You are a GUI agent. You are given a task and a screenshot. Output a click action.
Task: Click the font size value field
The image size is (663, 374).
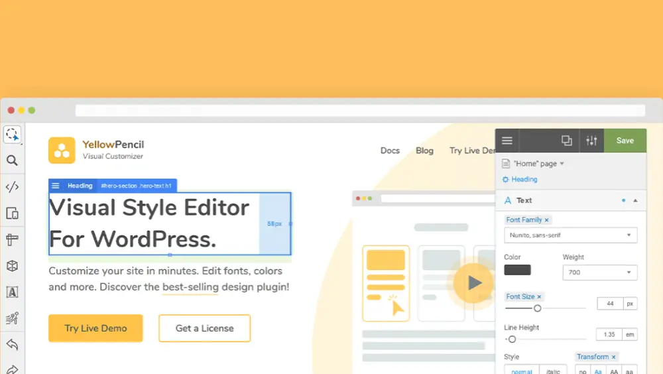point(610,304)
